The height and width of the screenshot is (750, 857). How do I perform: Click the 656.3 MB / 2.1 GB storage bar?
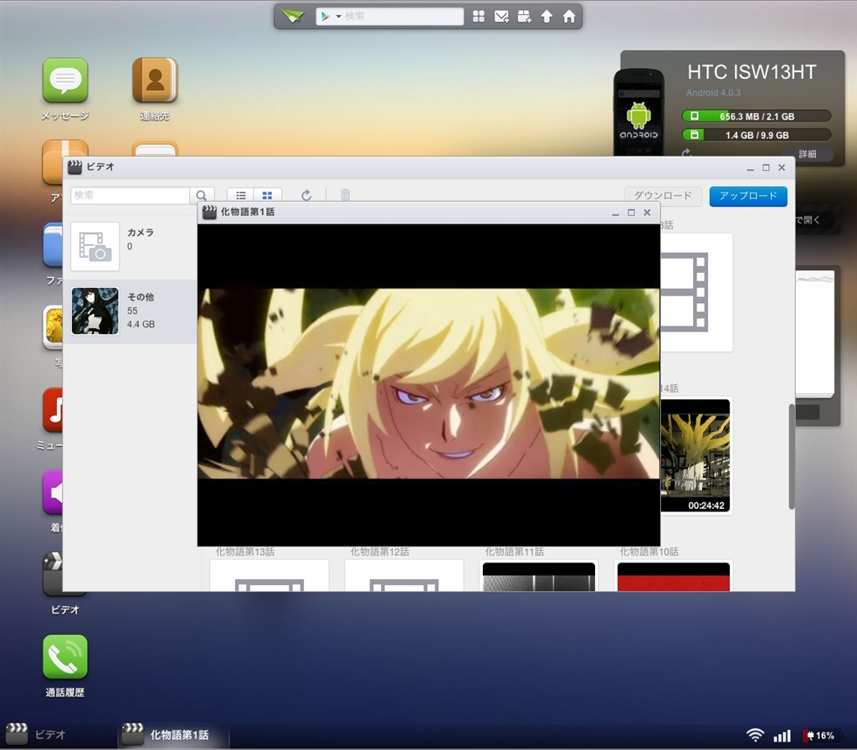[x=757, y=116]
